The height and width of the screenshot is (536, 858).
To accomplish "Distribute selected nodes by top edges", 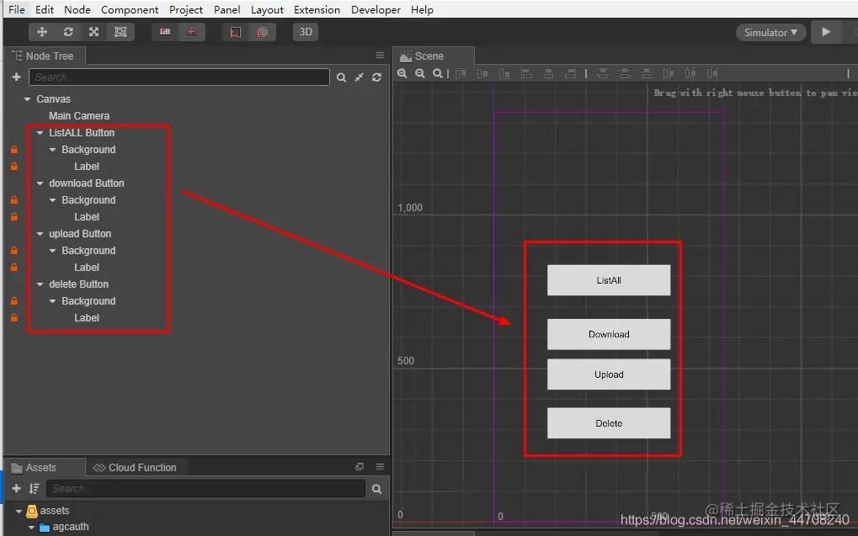I will coord(603,73).
